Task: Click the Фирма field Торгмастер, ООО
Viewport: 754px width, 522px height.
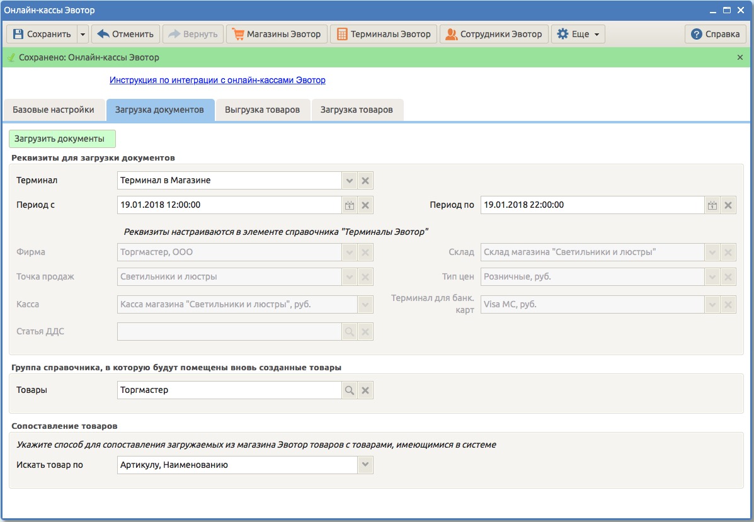Action: [229, 252]
